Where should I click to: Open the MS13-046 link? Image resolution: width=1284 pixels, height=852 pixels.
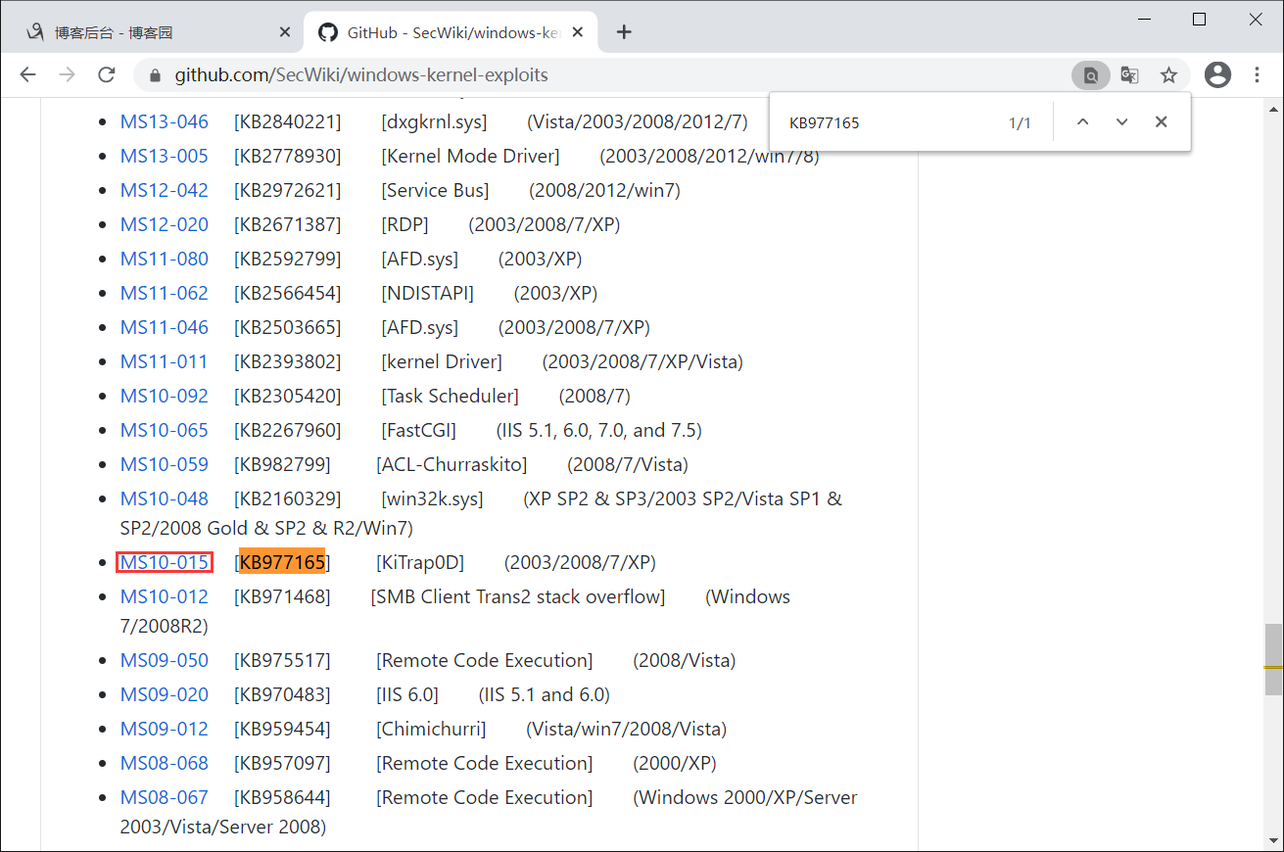[x=165, y=121]
